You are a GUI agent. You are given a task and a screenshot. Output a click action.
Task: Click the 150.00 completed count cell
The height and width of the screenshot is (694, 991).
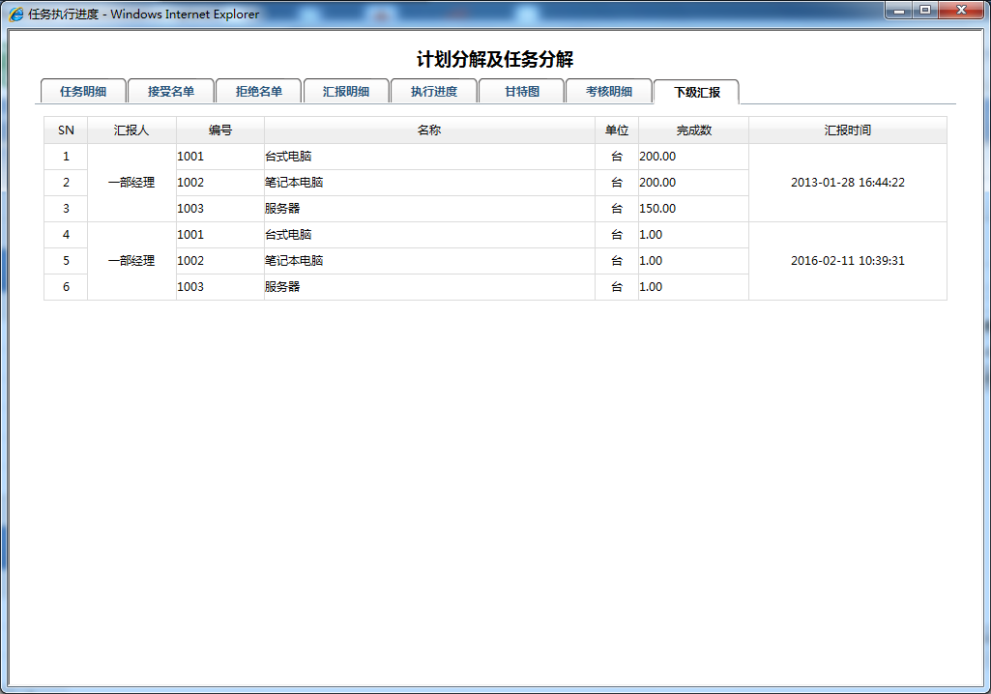pos(657,209)
